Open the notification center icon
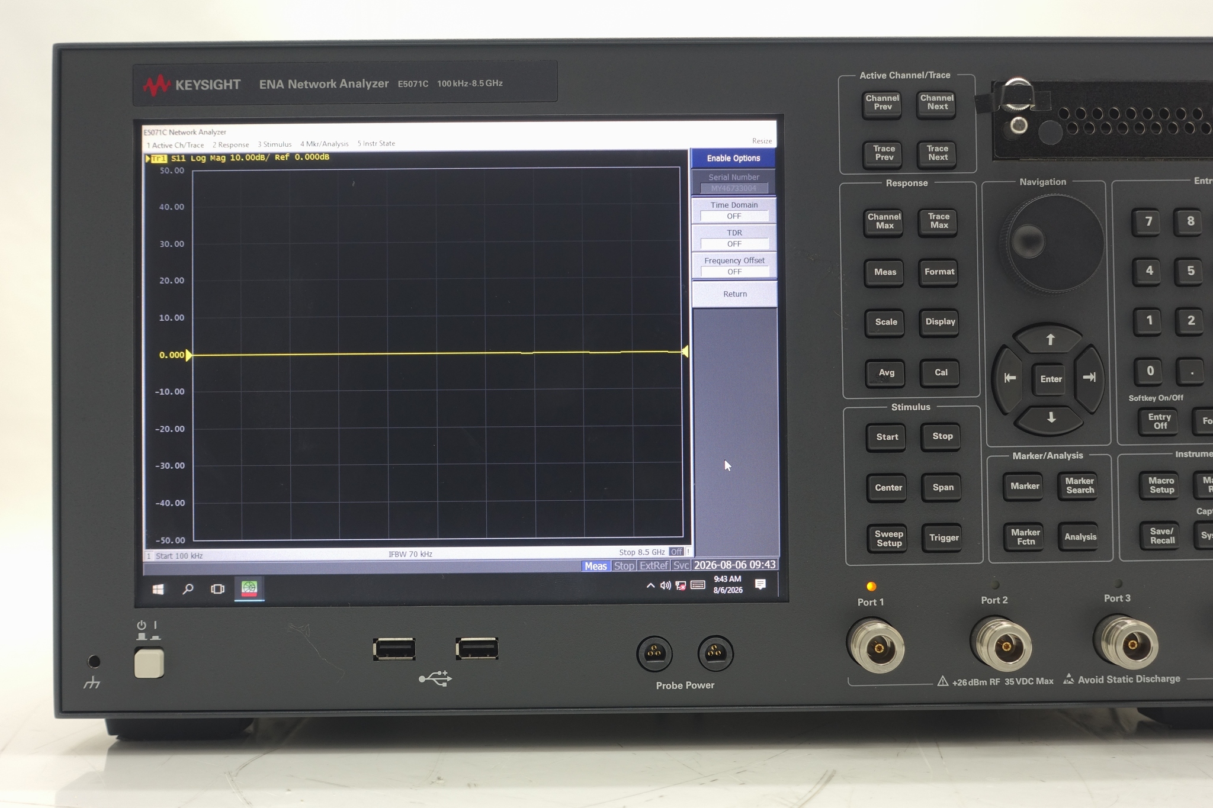The height and width of the screenshot is (808, 1213). pyautogui.click(x=760, y=584)
